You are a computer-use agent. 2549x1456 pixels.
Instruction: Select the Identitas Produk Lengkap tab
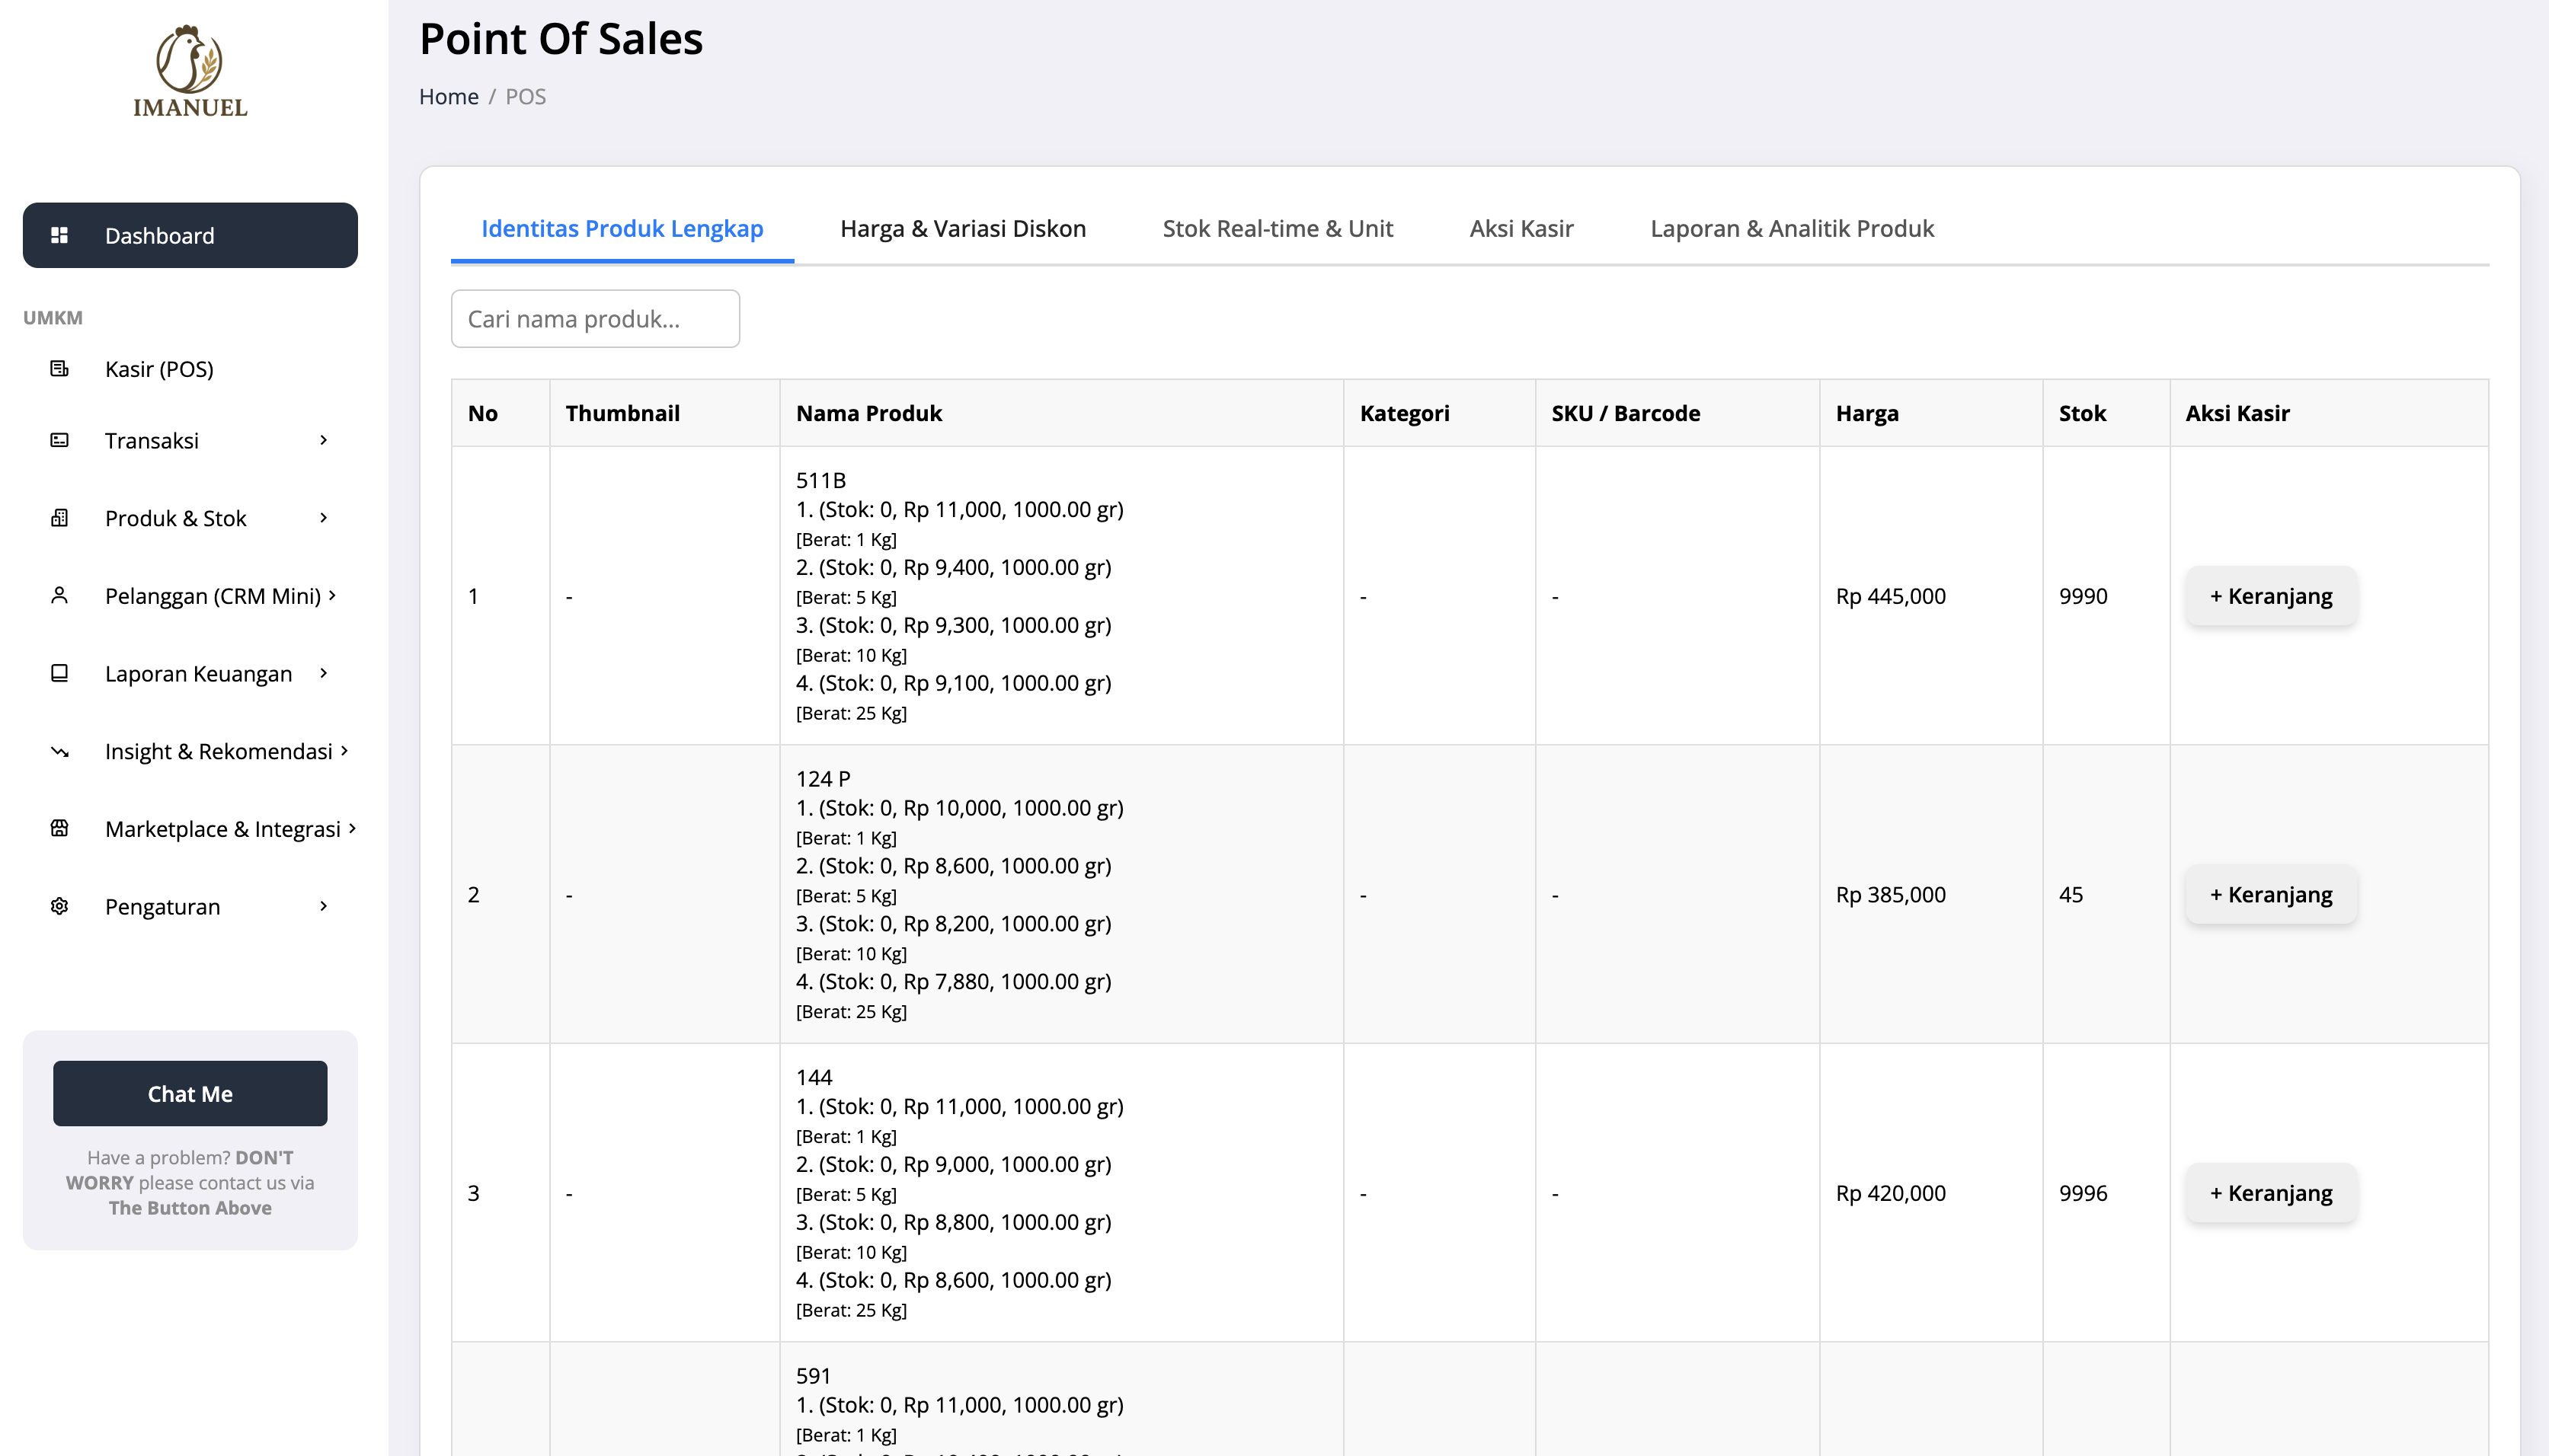(x=622, y=229)
